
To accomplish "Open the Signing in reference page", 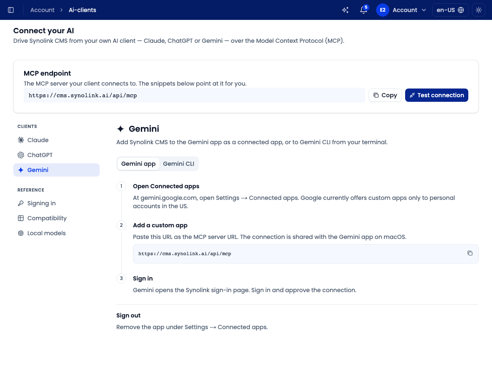I will point(57,203).
